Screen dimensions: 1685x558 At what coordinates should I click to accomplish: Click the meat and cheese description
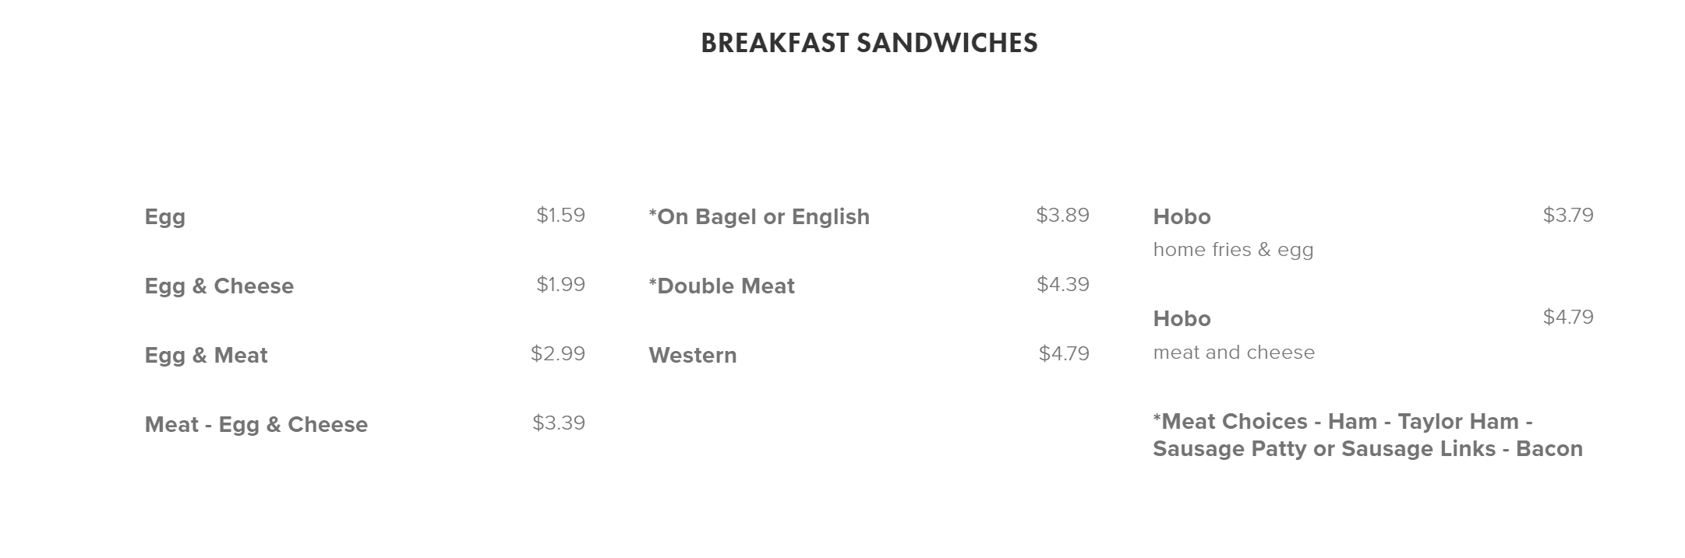point(1234,353)
